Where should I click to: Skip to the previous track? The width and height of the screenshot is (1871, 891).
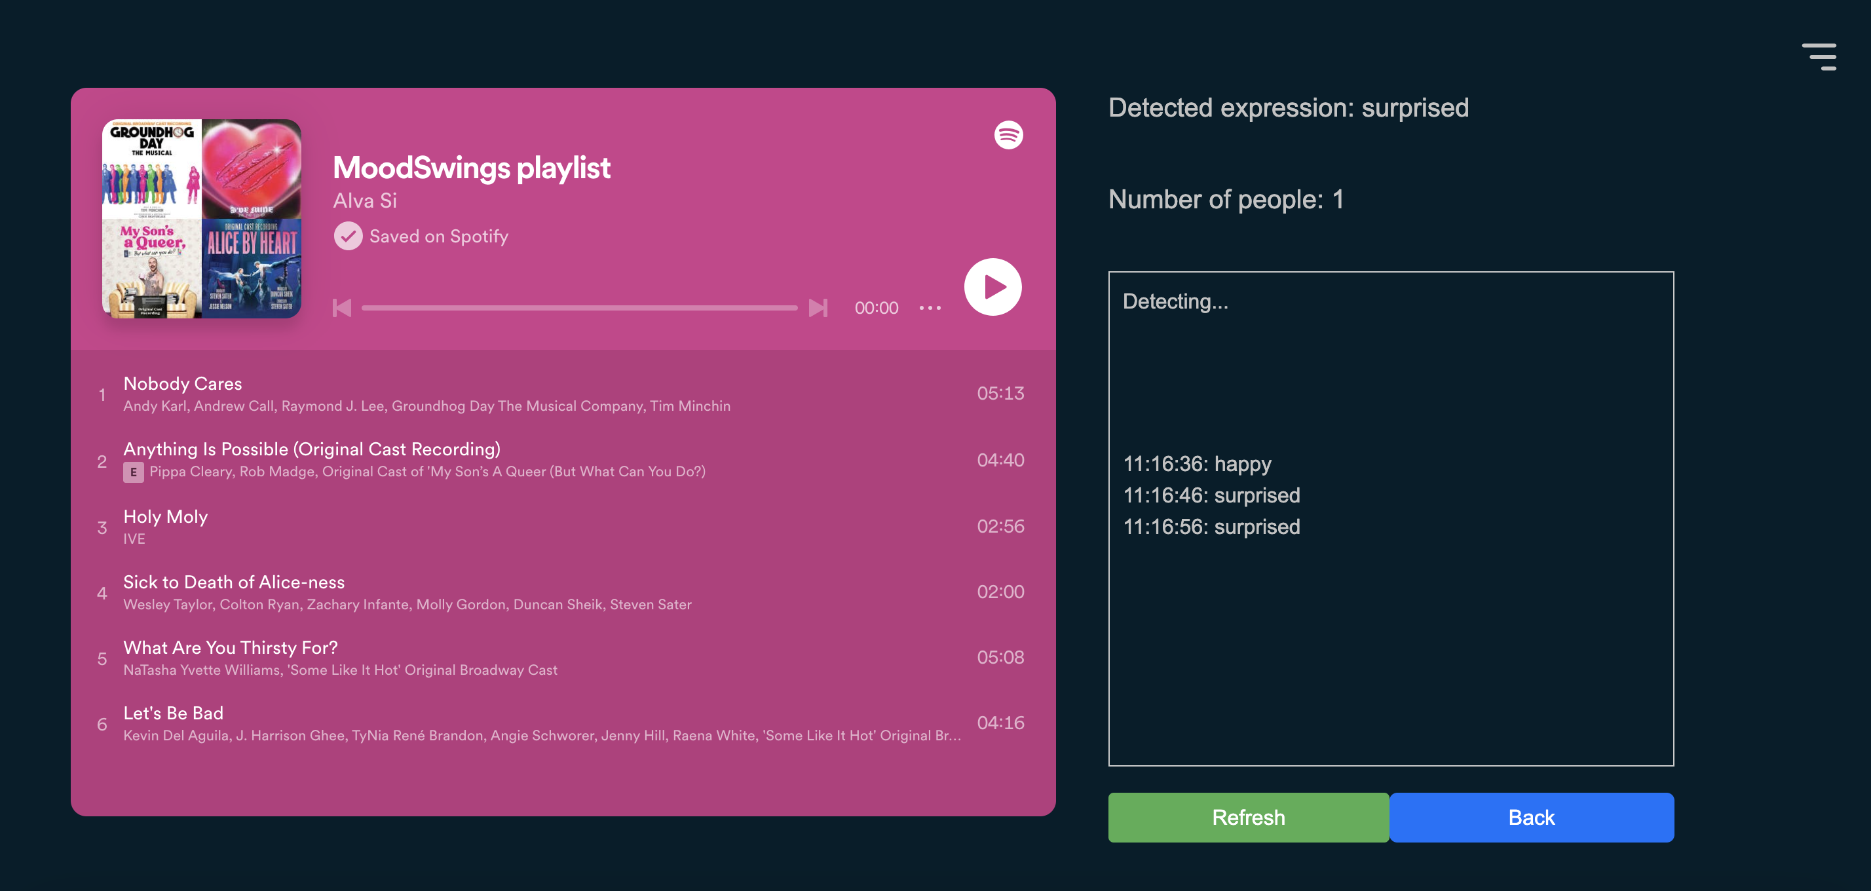342,308
